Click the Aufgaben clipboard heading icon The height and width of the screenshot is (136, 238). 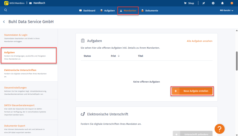[83, 41]
